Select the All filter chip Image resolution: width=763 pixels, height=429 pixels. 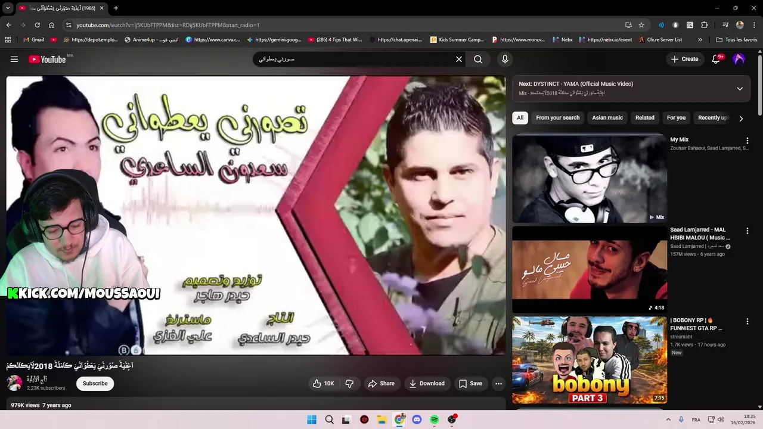(x=520, y=118)
